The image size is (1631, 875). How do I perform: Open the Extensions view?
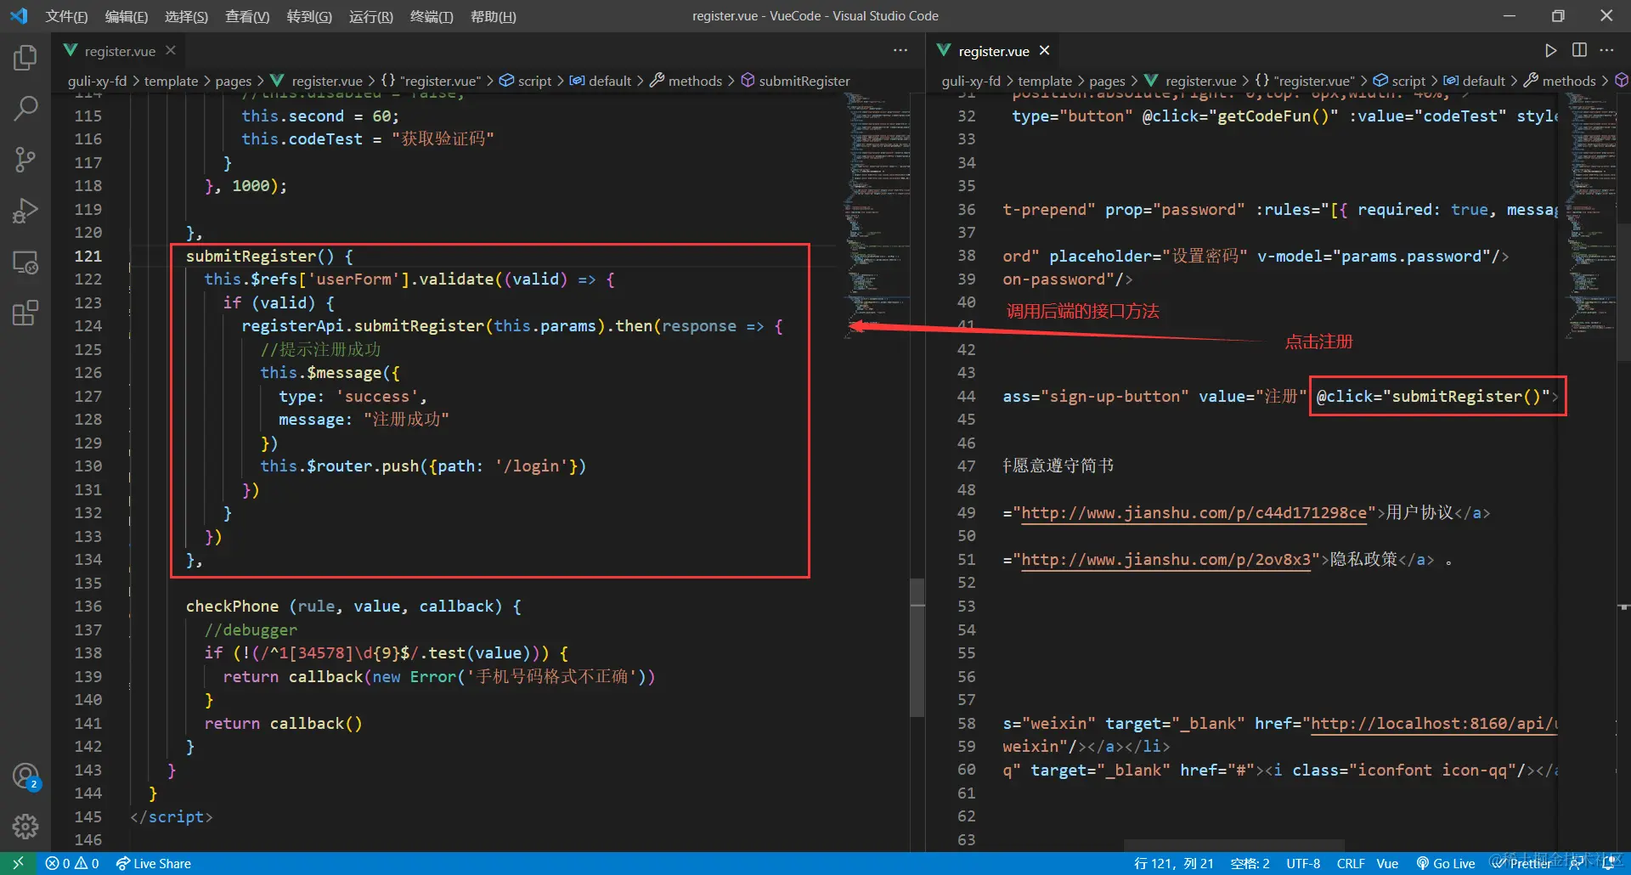click(25, 313)
